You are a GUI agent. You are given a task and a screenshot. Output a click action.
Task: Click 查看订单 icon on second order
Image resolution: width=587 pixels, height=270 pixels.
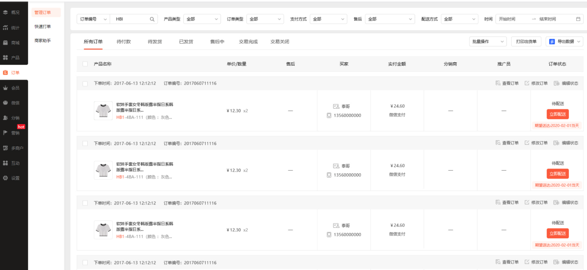[498, 143]
